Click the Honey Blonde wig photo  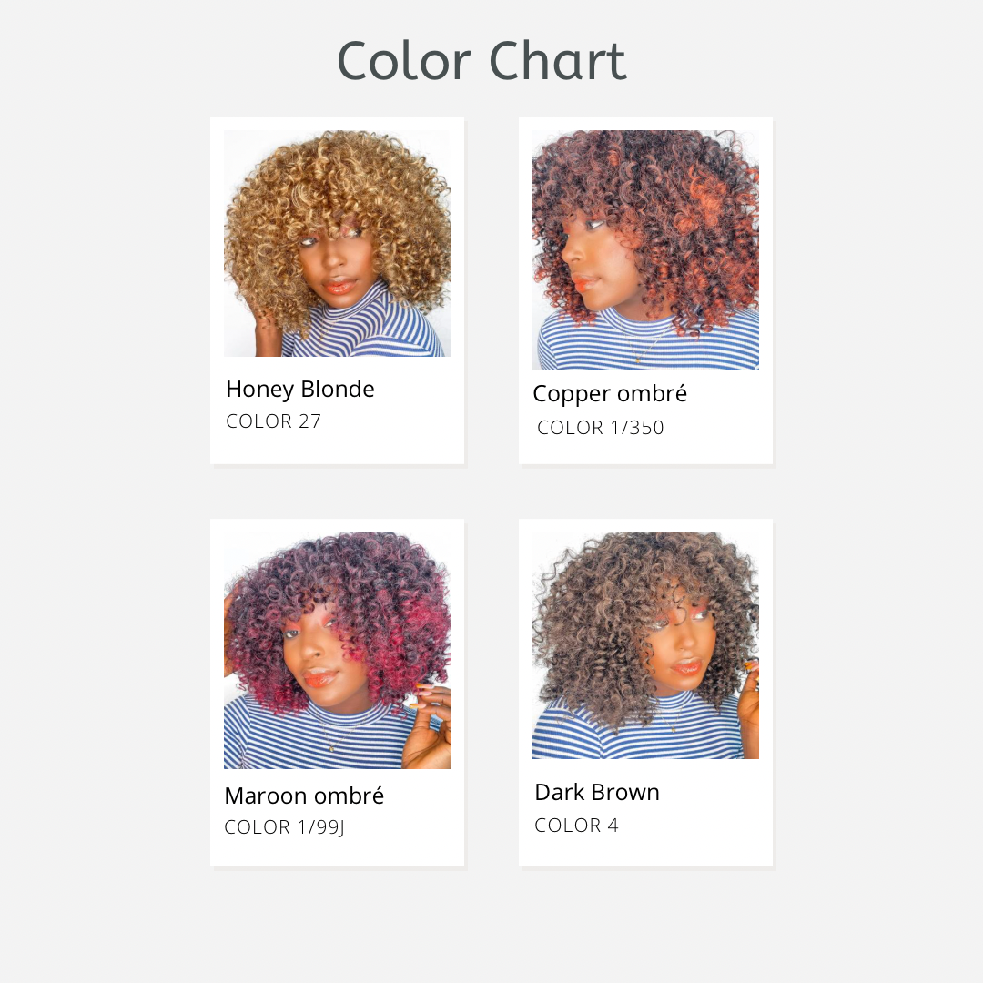(x=338, y=243)
